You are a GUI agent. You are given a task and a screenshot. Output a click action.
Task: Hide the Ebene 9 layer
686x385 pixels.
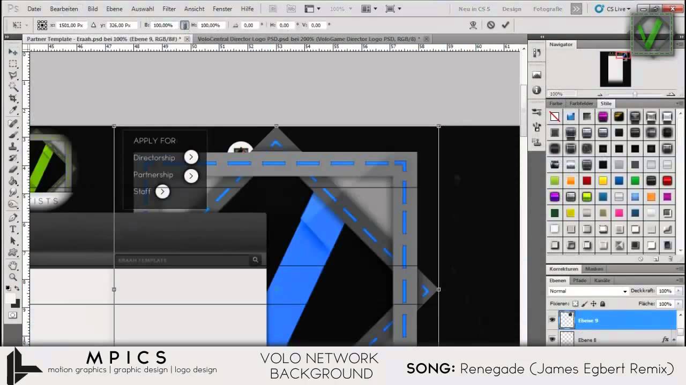point(552,320)
